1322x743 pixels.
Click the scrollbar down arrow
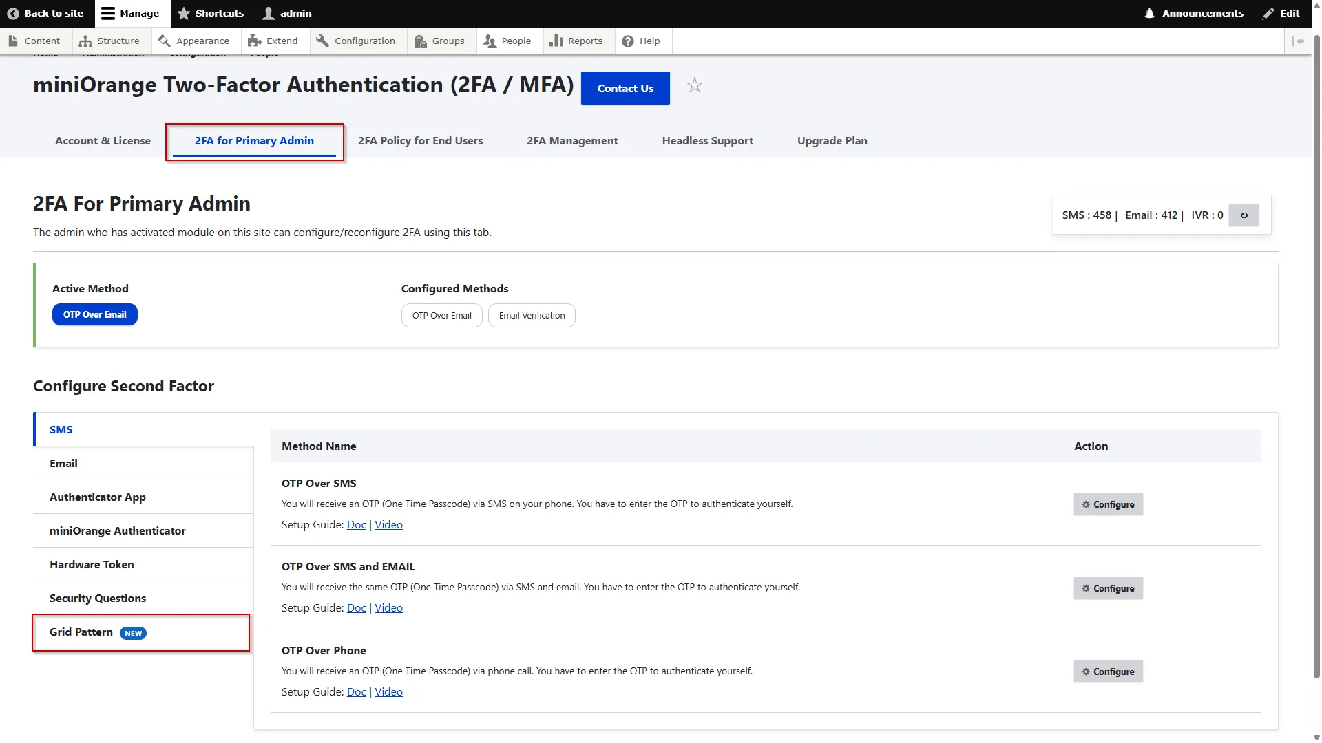tap(1316, 737)
